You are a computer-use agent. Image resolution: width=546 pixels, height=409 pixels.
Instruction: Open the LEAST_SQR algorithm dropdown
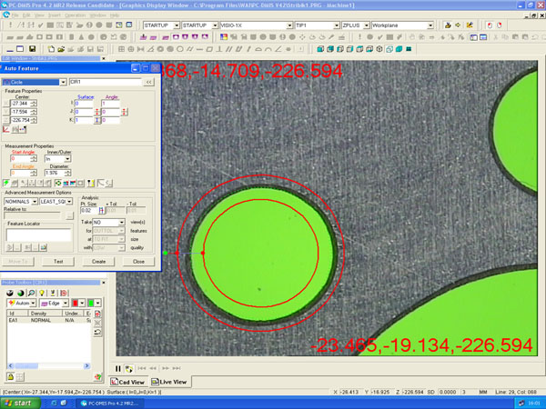(69, 202)
